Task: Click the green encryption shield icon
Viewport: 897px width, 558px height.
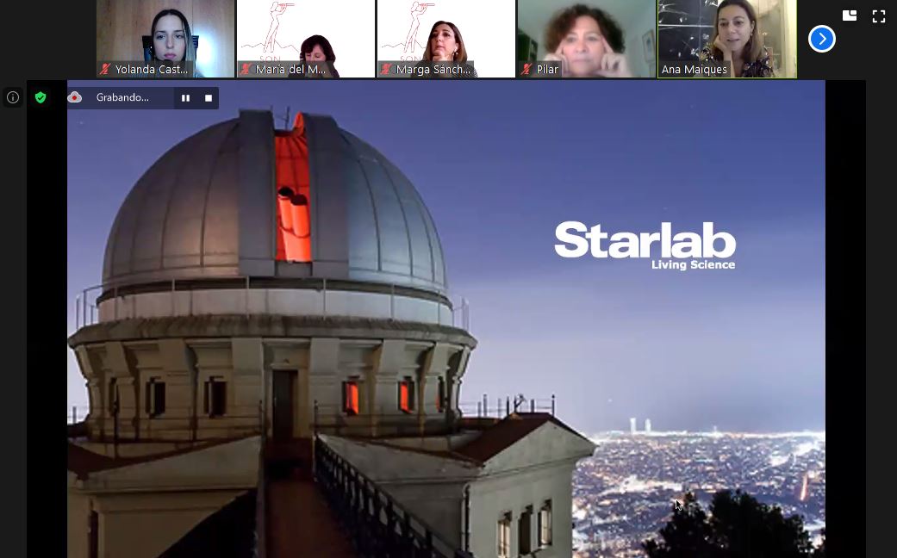Action: point(40,98)
